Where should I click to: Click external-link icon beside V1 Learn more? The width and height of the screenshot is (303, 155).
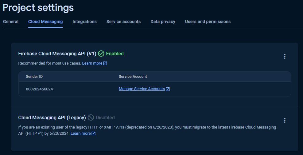(105, 63)
